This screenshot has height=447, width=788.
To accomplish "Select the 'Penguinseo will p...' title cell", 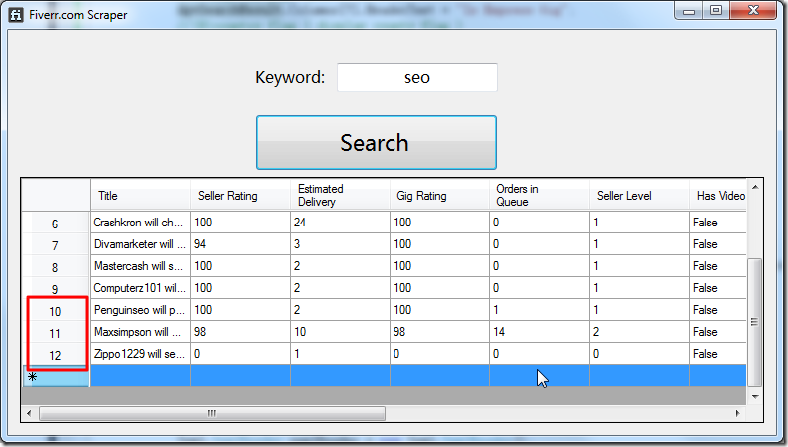I will click(140, 311).
